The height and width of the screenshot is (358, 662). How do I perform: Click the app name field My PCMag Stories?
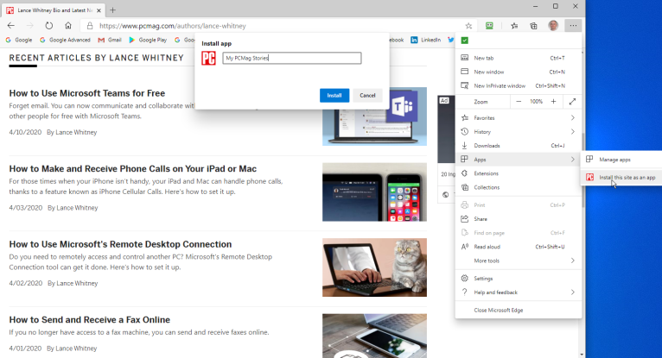[x=292, y=58]
